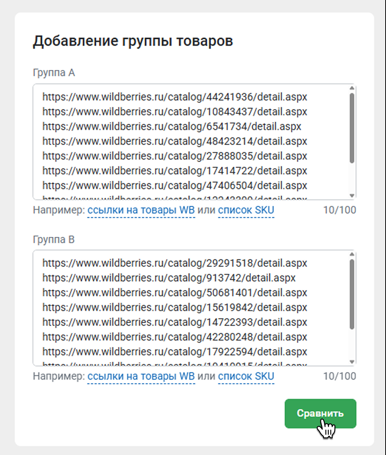The image size is (386, 455).
Task: Click the green Сравнить button
Action: point(320,413)
